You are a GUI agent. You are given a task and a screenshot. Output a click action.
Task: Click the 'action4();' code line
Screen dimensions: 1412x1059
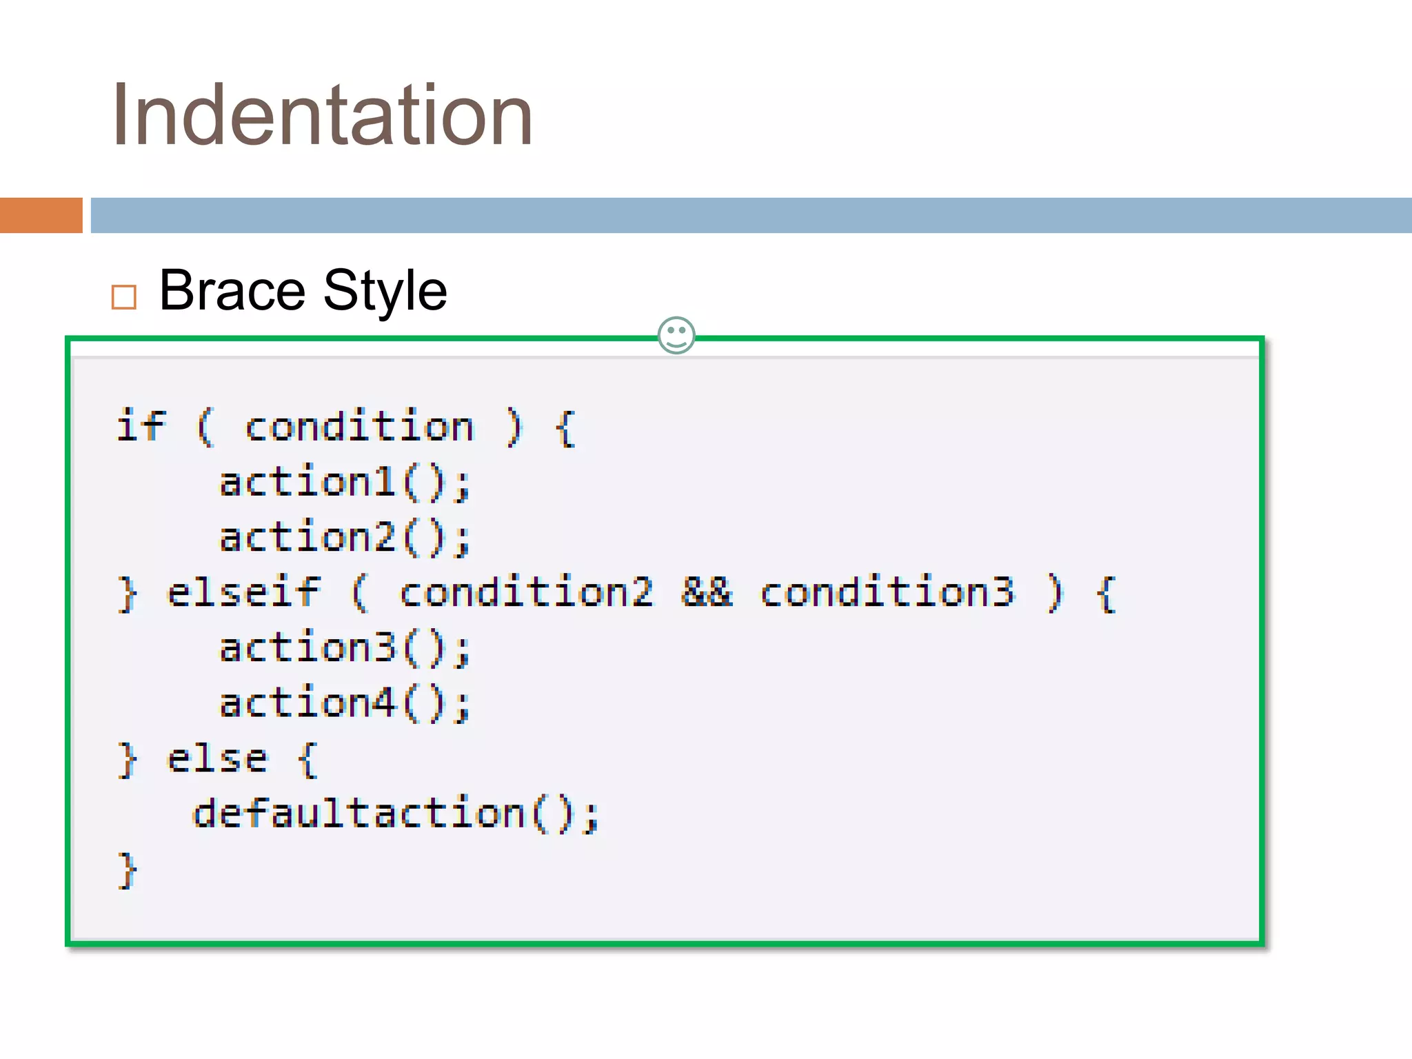(x=345, y=704)
